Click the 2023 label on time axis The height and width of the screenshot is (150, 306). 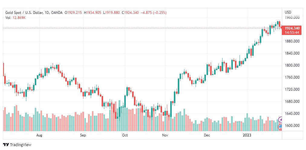tap(247, 136)
